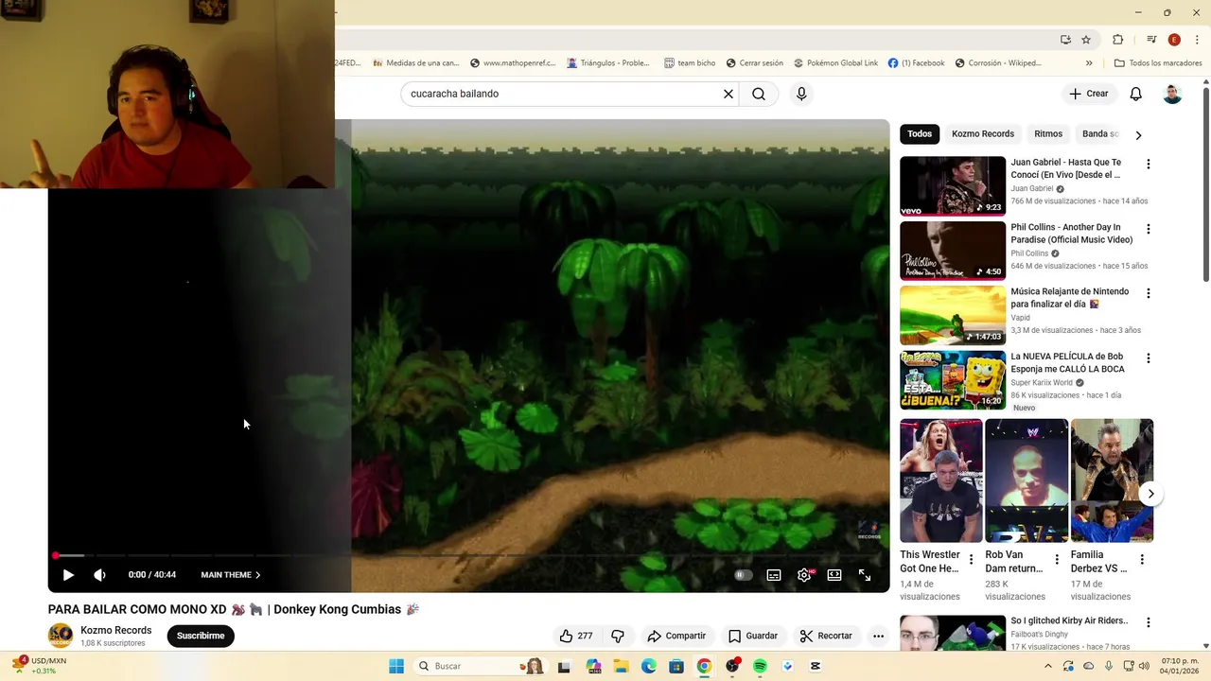Open options for Bob Esponja video
1211x681 pixels.
click(x=1149, y=358)
